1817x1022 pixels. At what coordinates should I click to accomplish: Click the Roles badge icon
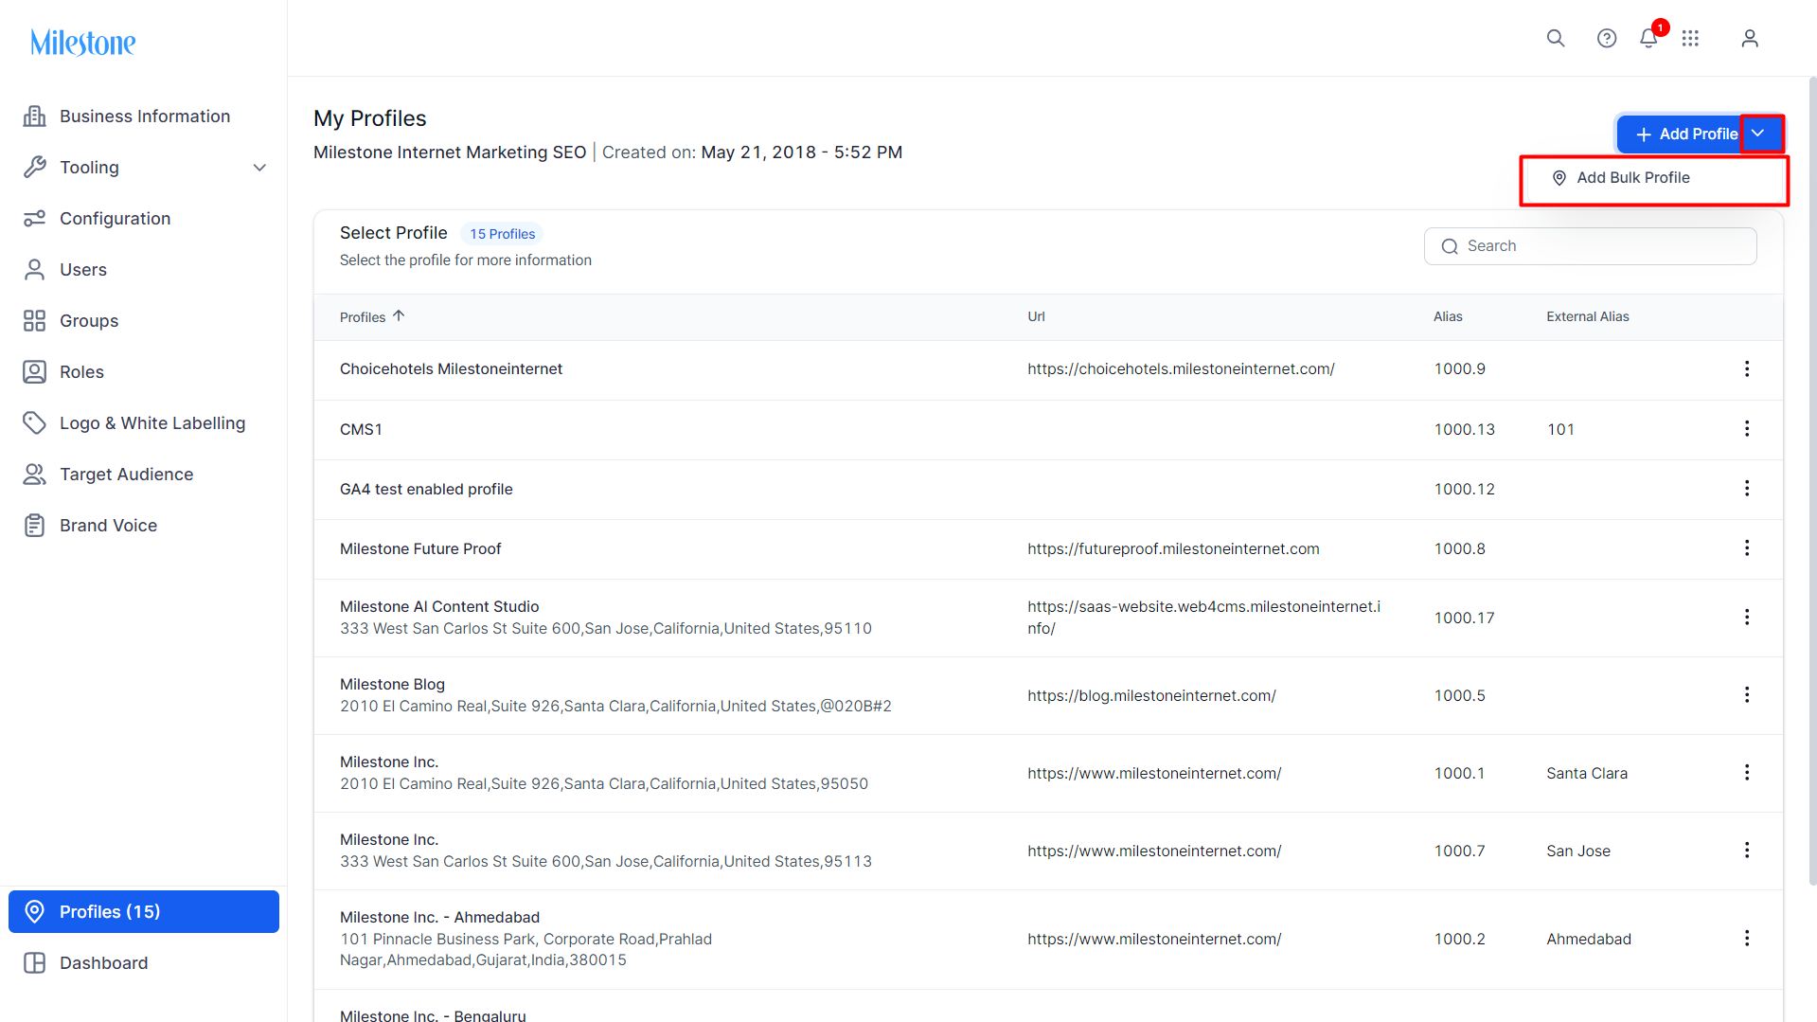tap(35, 371)
